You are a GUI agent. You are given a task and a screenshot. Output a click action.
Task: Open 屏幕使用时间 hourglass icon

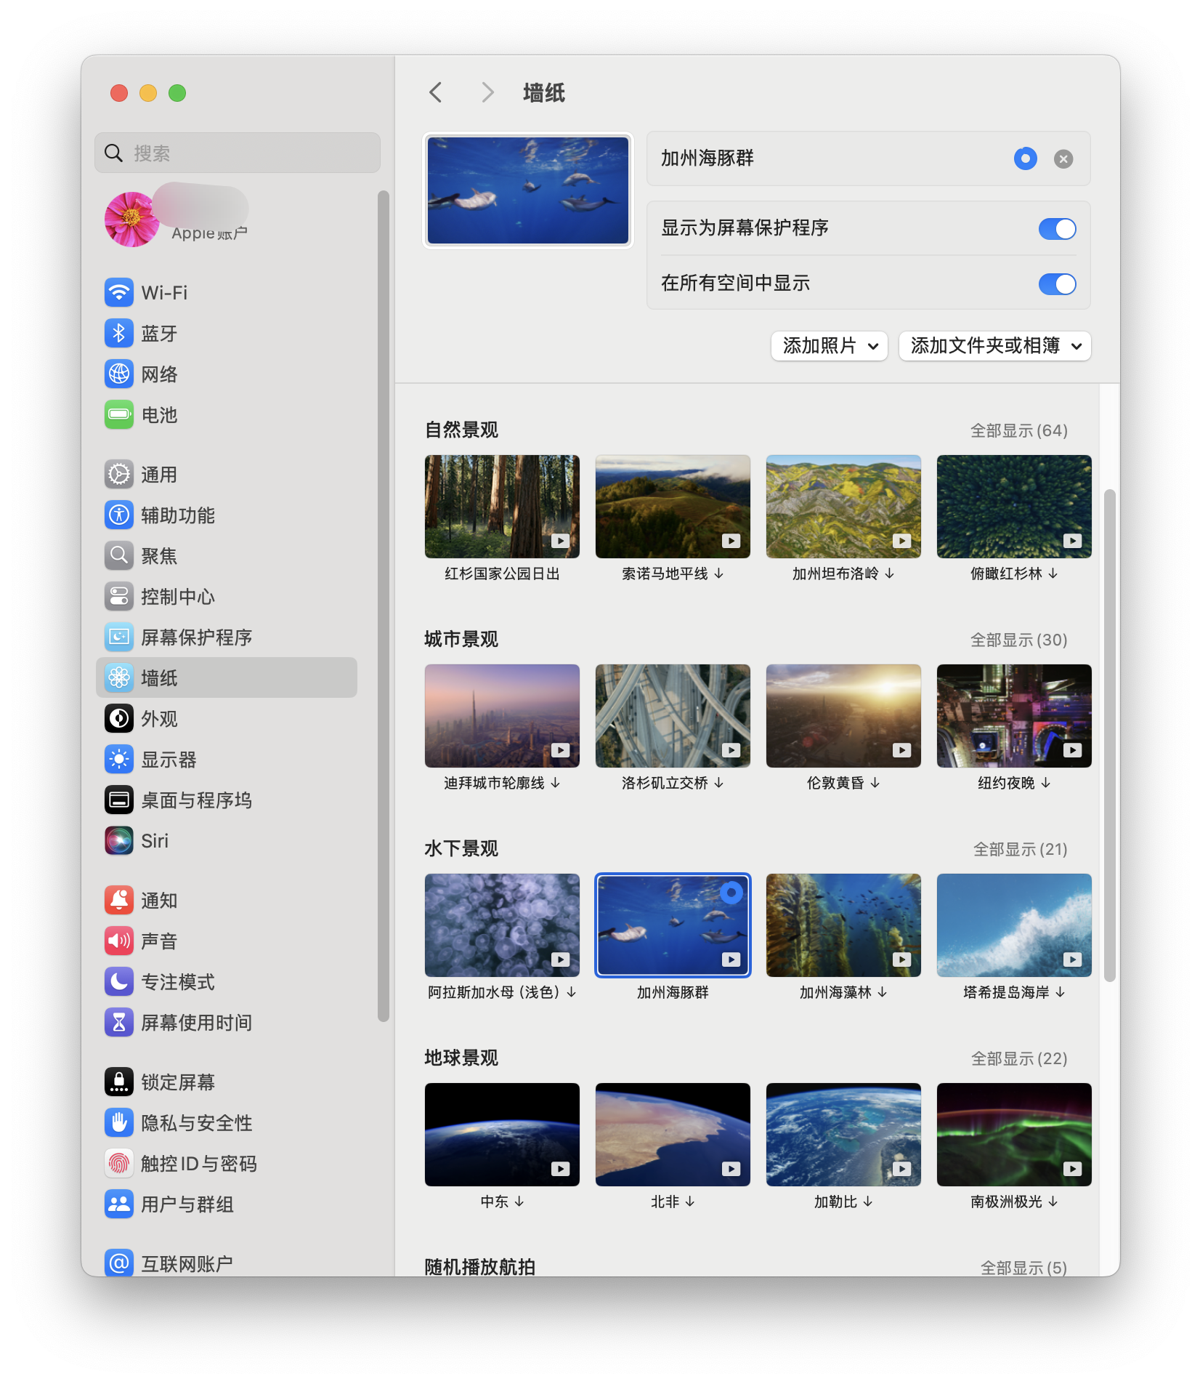pyautogui.click(x=119, y=1023)
